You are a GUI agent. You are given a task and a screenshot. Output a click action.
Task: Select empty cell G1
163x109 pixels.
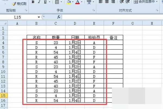(133, 28)
